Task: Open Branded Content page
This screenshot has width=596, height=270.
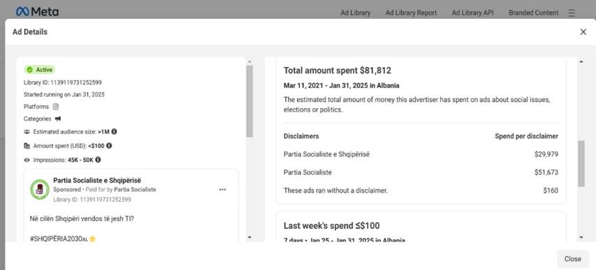Action: point(533,13)
